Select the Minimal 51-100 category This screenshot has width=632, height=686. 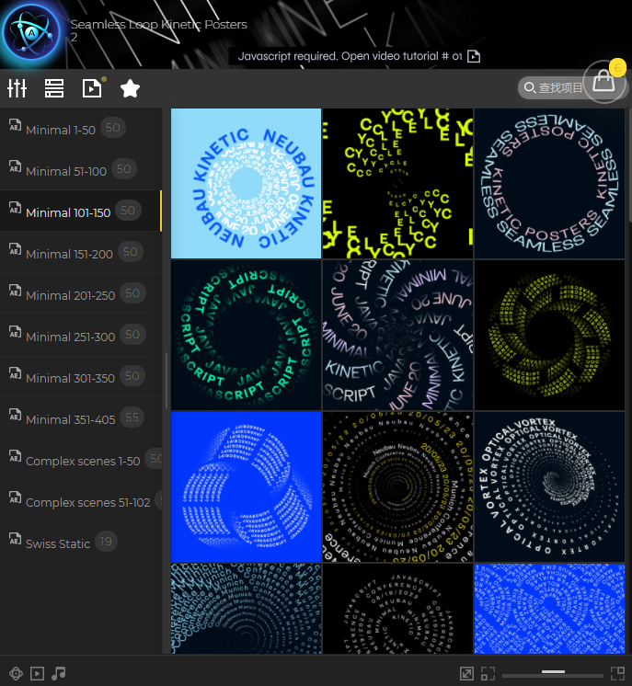click(81, 170)
